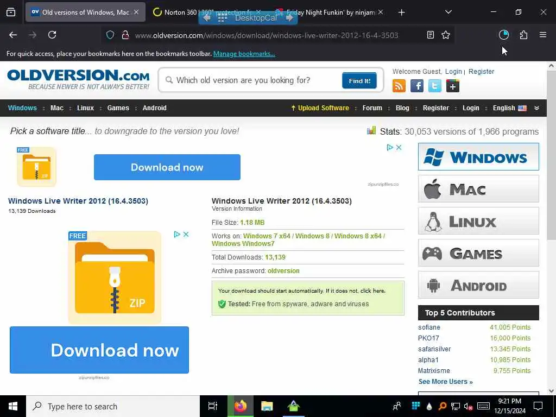Screen dimensions: 556x417
Task: Open the Firefox hamburger application menu
Action: coord(542,35)
